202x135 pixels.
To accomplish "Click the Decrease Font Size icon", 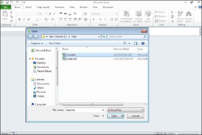I will pyautogui.click(x=54, y=14).
